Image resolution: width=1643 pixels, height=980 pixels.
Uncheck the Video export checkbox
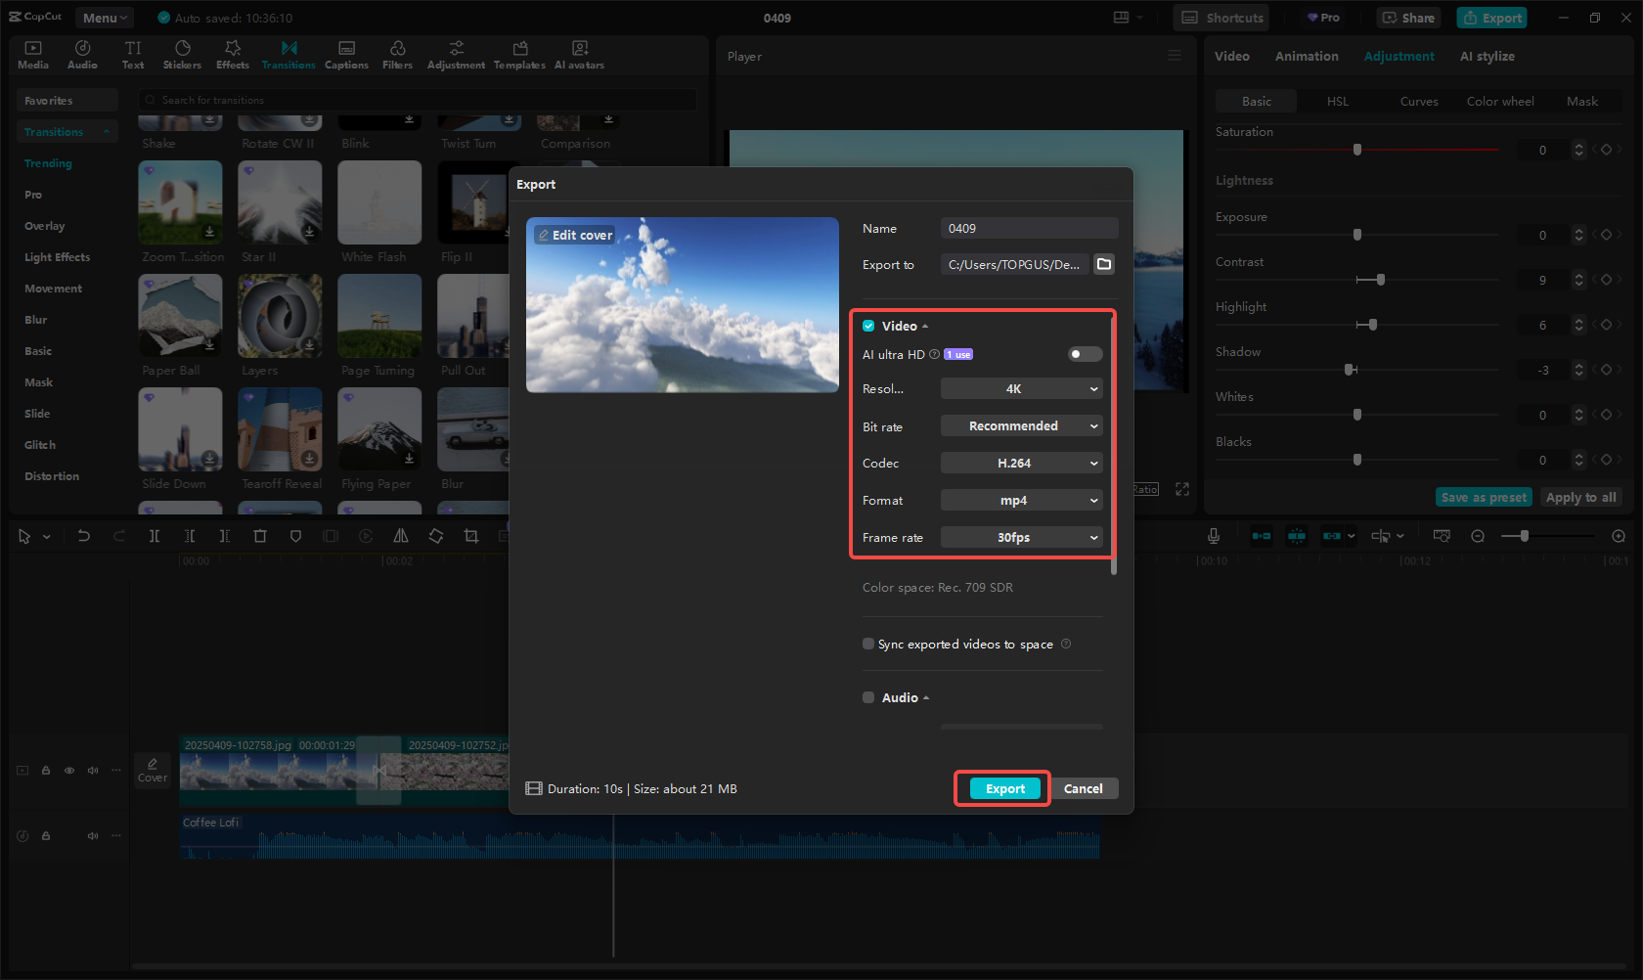[x=868, y=326]
